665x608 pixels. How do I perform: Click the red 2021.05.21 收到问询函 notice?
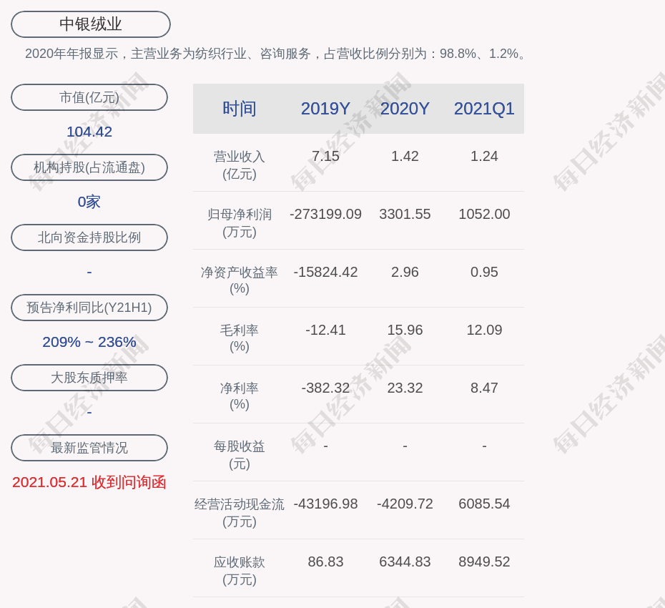(89, 482)
